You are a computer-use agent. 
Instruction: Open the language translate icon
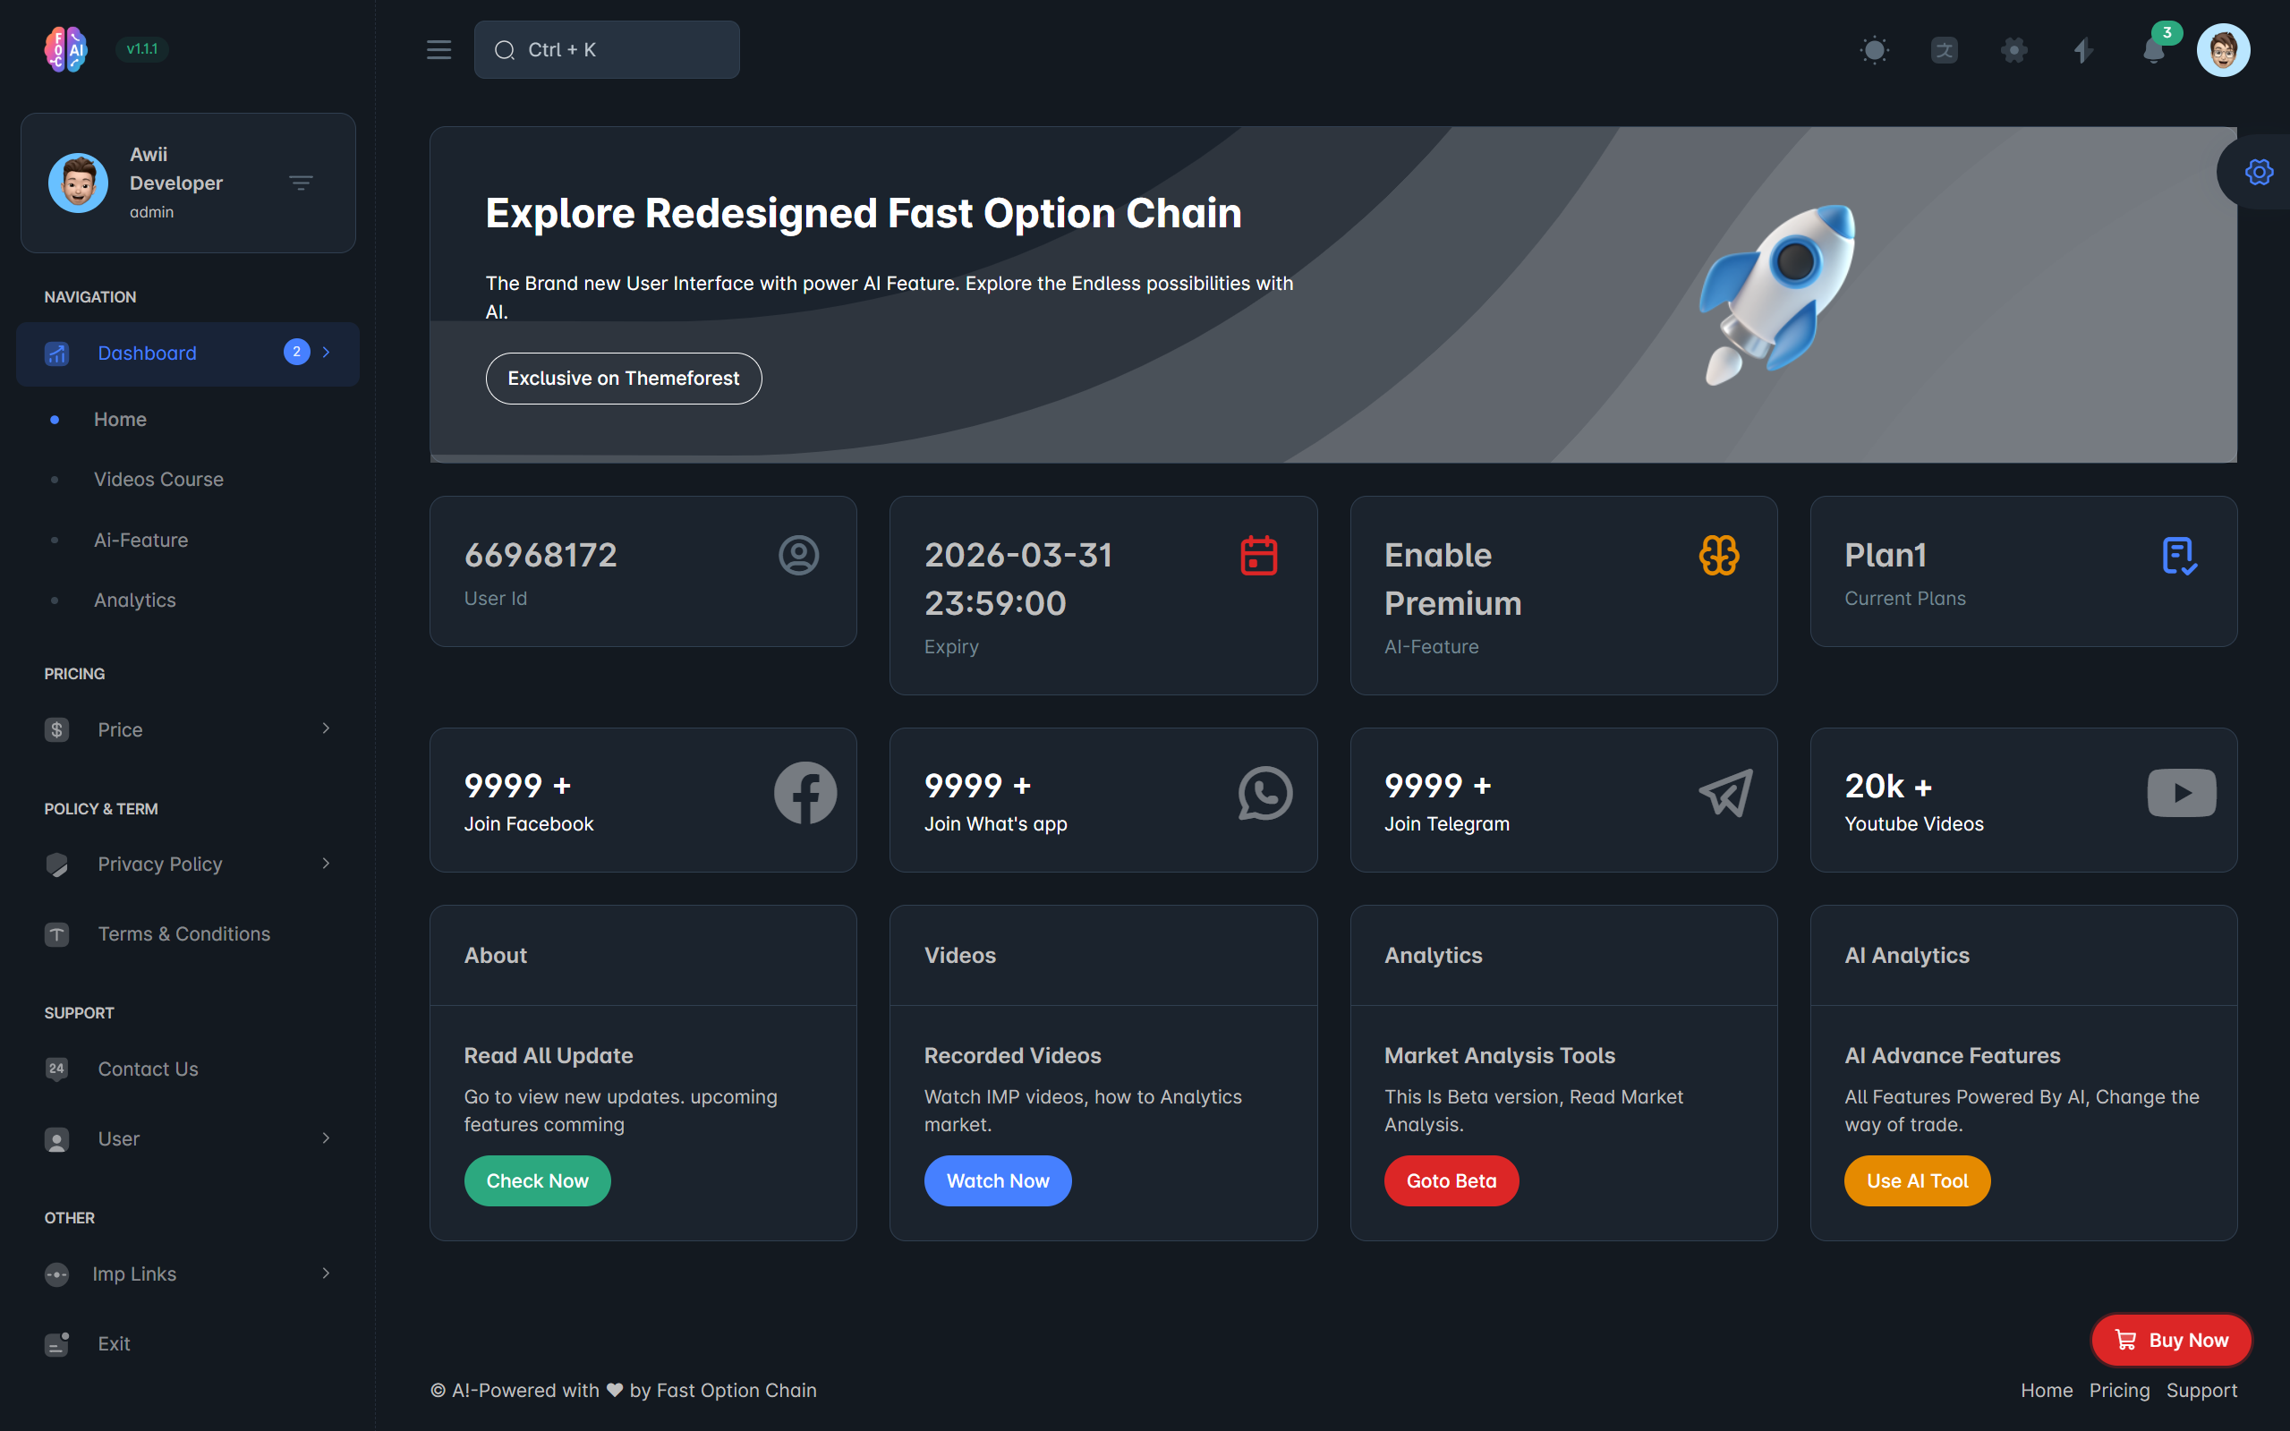tap(1944, 50)
